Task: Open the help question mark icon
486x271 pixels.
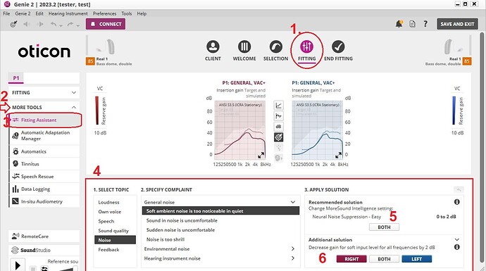Action: coord(425,24)
